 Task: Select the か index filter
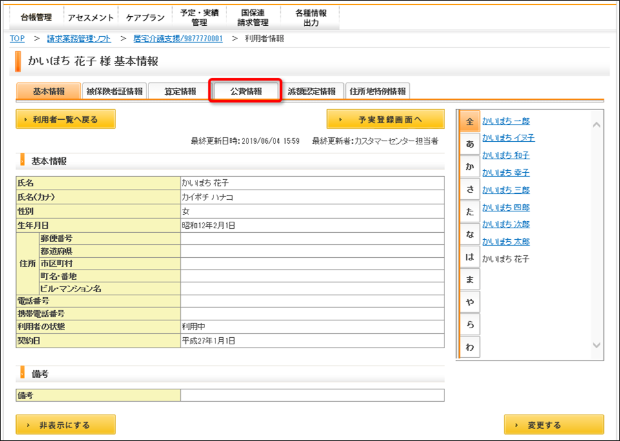470,166
